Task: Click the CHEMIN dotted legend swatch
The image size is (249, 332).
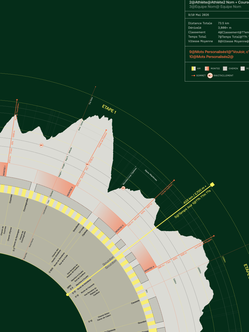Action: pos(225,69)
